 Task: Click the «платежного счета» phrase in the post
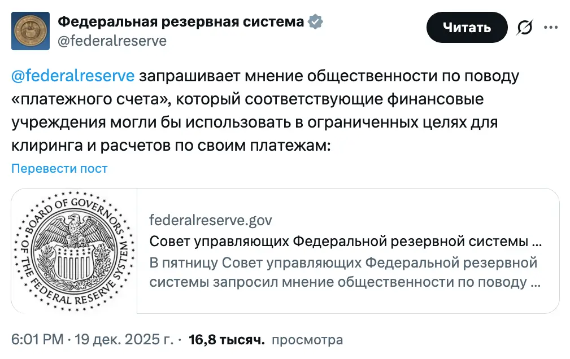pos(88,100)
